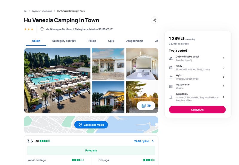Go to home via breadcrumb house icon
Image resolution: width=239 pixels, height=165 pixels.
(25, 11)
